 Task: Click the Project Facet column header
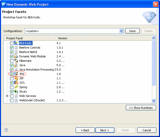30,38
